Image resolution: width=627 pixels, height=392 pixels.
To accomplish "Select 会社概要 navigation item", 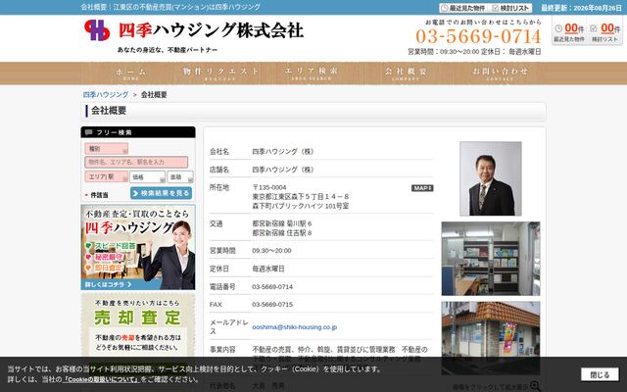I will pyautogui.click(x=406, y=73).
